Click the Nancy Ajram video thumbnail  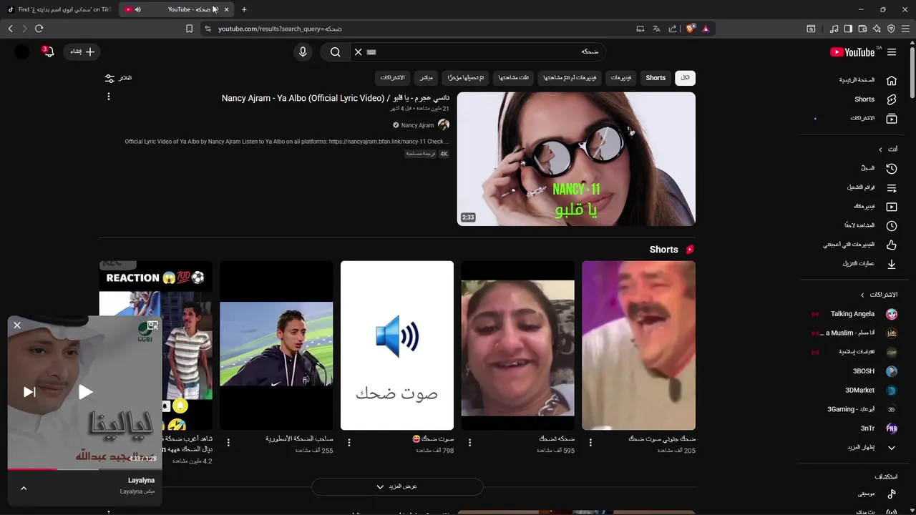tap(576, 159)
